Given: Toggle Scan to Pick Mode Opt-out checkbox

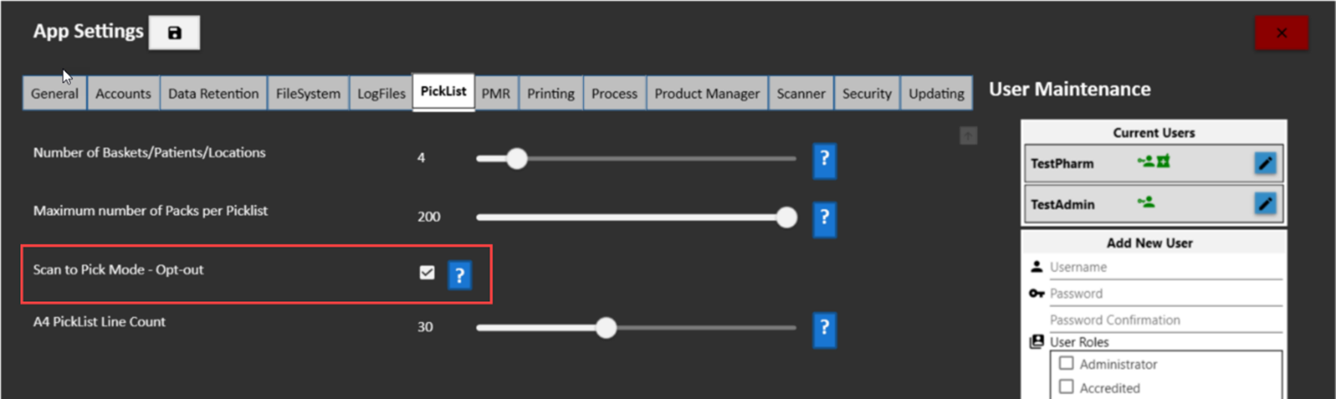Looking at the screenshot, I should tap(427, 273).
